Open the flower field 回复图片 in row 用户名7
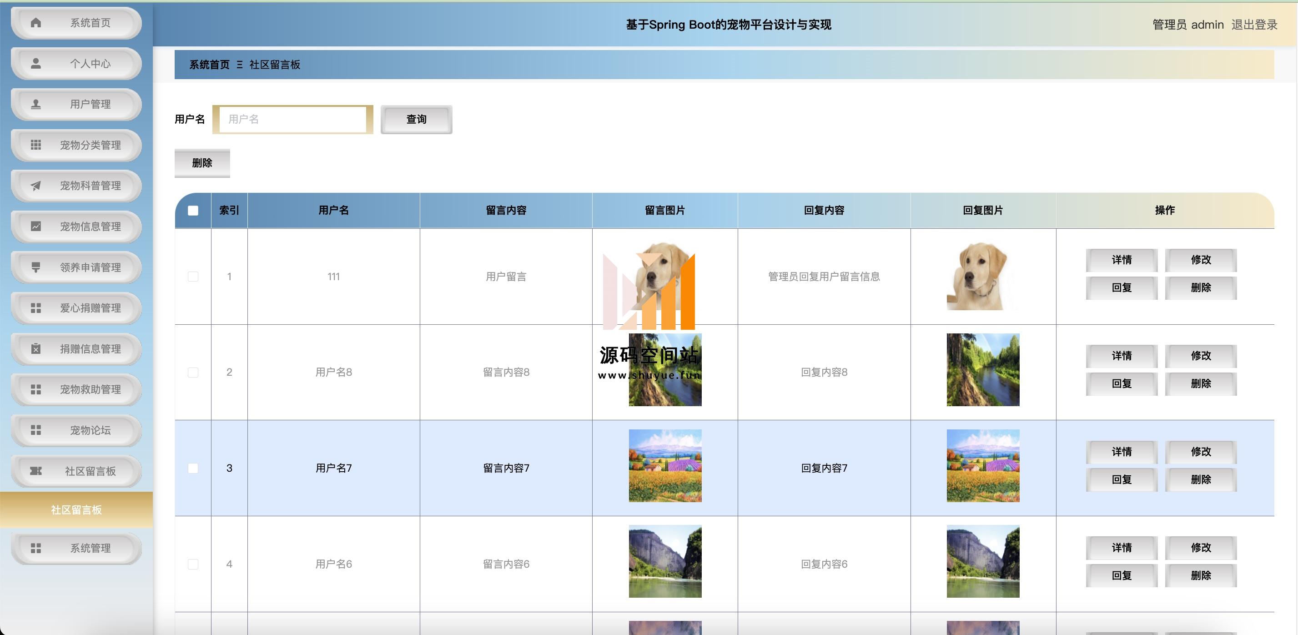 [x=982, y=466]
